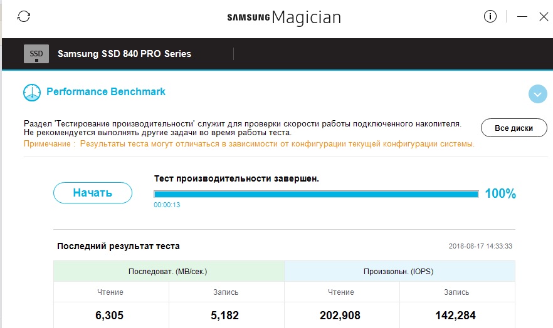Click the Performance Benchmark clock icon

click(32, 93)
